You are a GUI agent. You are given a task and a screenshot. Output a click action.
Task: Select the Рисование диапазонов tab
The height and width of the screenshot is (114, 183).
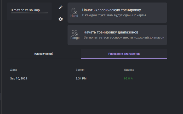[x=124, y=54]
